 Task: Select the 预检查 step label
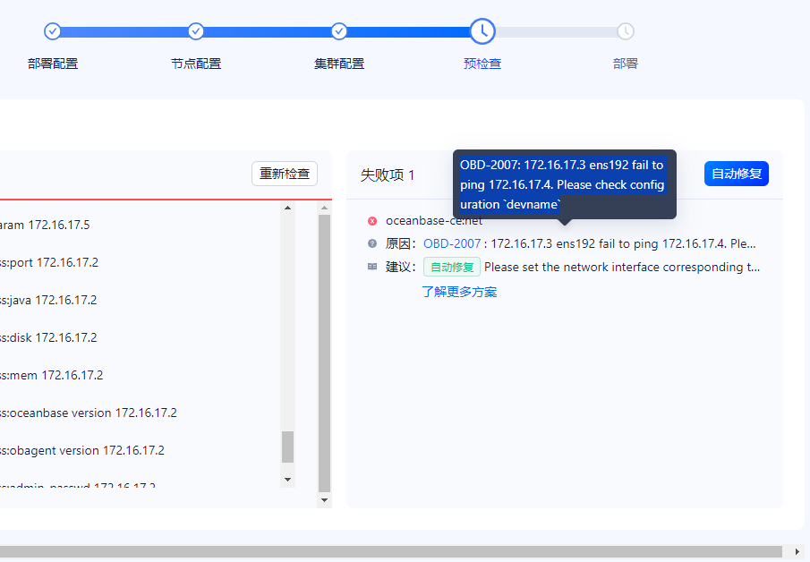[x=482, y=64]
